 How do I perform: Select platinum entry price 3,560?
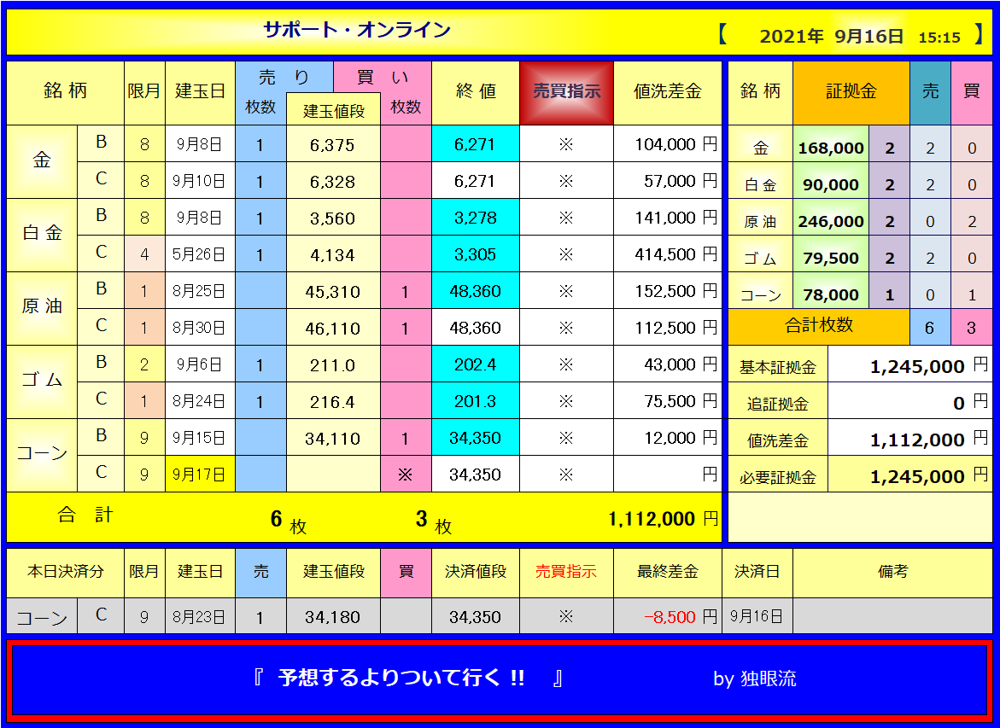pos(334,218)
